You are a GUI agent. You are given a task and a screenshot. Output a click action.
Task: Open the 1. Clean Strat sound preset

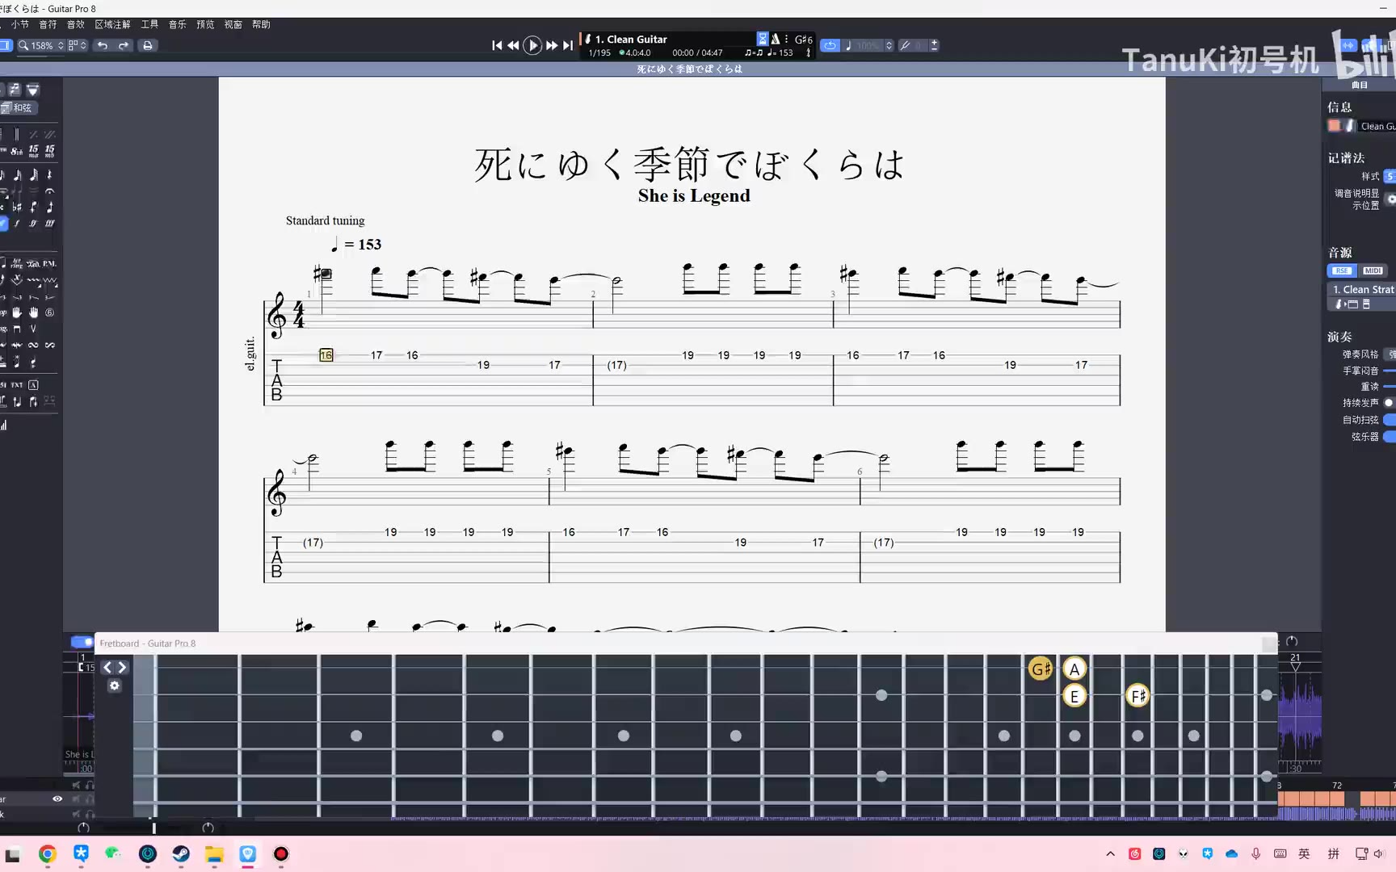[1363, 289]
